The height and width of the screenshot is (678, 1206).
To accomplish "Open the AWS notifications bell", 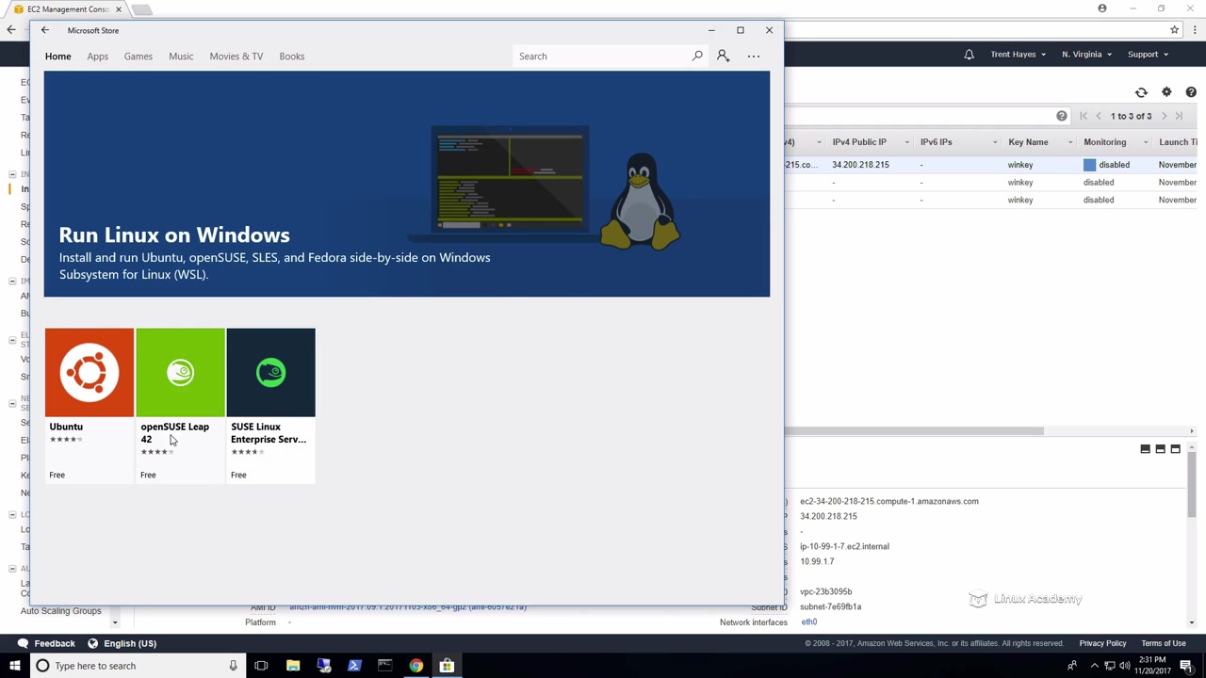I will click(969, 55).
